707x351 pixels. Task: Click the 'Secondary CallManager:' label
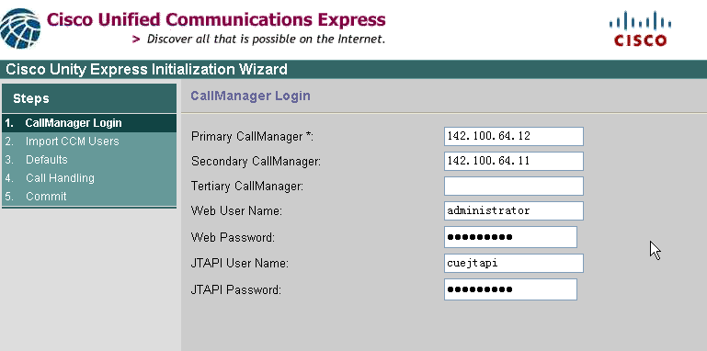(256, 162)
